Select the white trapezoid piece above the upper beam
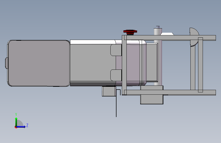 pyautogui.click(x=167, y=34)
